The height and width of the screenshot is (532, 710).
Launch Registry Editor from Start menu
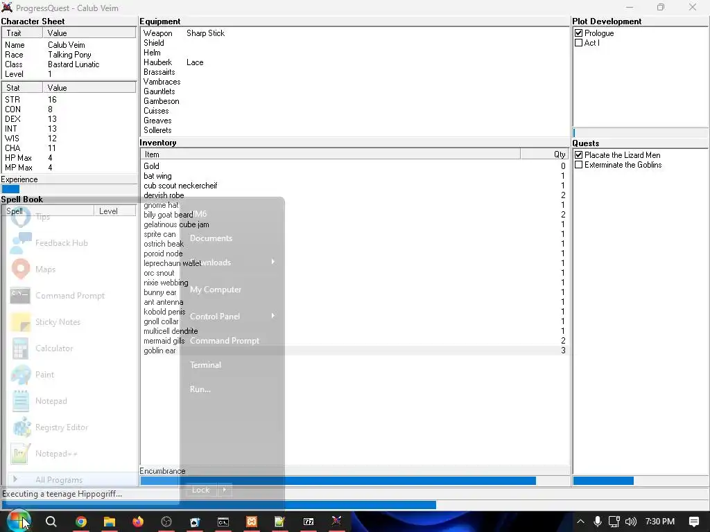click(61, 427)
